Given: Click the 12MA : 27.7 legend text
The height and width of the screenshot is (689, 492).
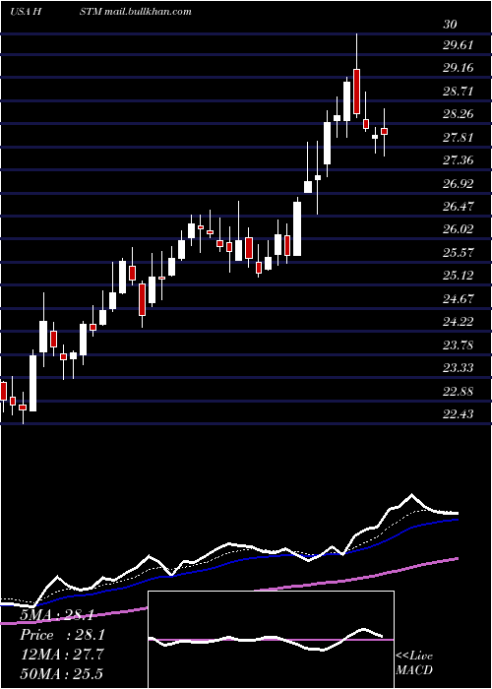Looking at the screenshot, I should click(x=61, y=655).
